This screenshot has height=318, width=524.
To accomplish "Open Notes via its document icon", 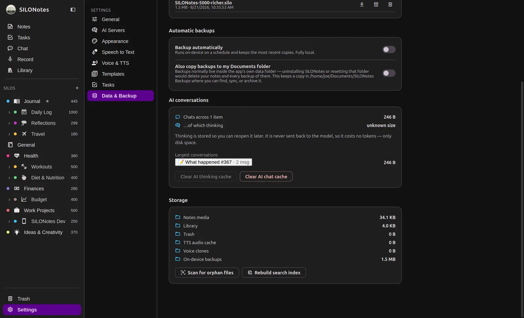I will pyautogui.click(x=10, y=27).
